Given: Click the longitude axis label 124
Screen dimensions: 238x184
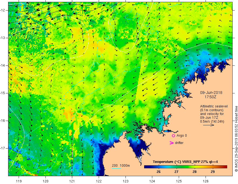Looking at the screenshot, I should 152,181.
